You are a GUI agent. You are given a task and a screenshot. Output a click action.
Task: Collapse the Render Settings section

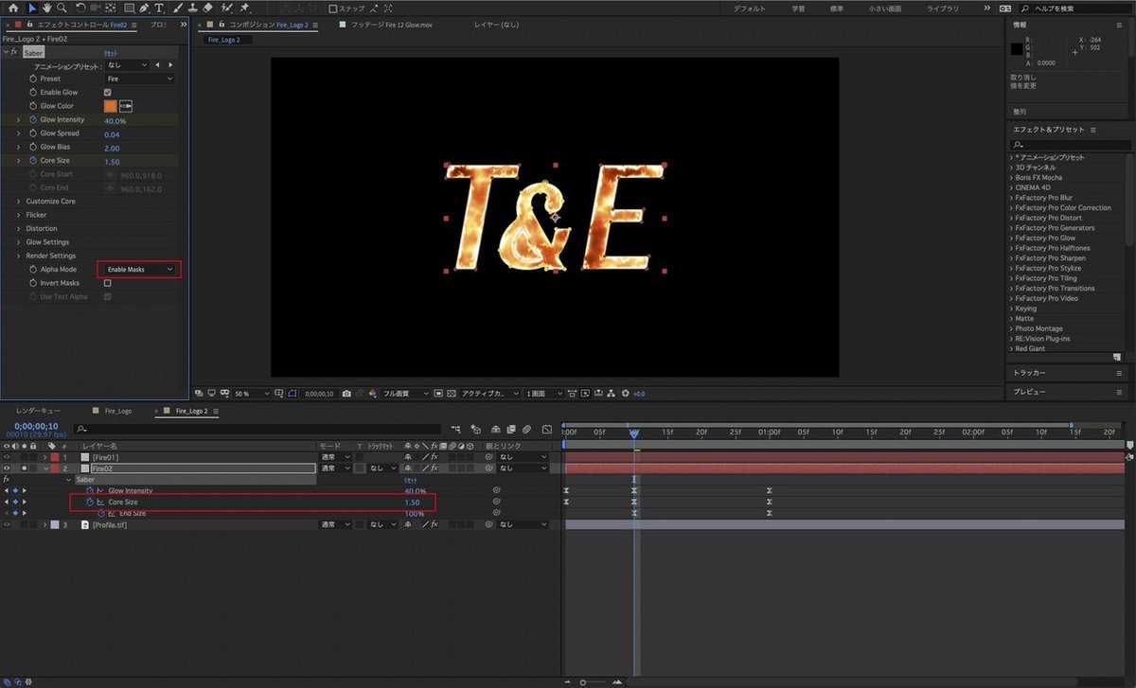[18, 256]
